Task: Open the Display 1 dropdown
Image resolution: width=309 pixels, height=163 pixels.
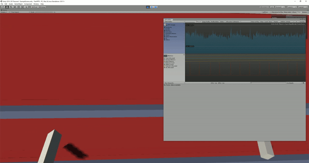Action: pos(5,12)
